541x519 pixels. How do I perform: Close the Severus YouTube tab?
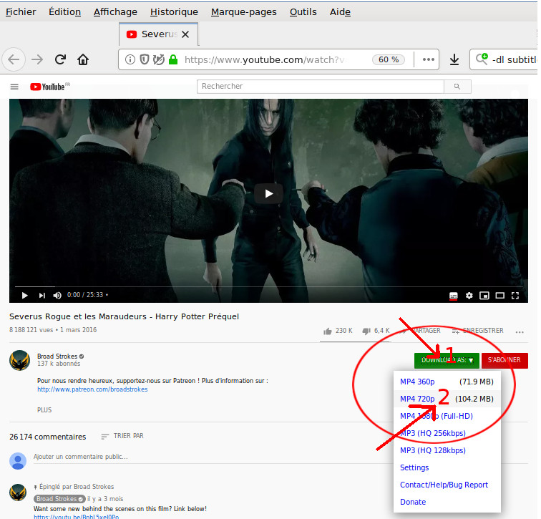pyautogui.click(x=185, y=34)
